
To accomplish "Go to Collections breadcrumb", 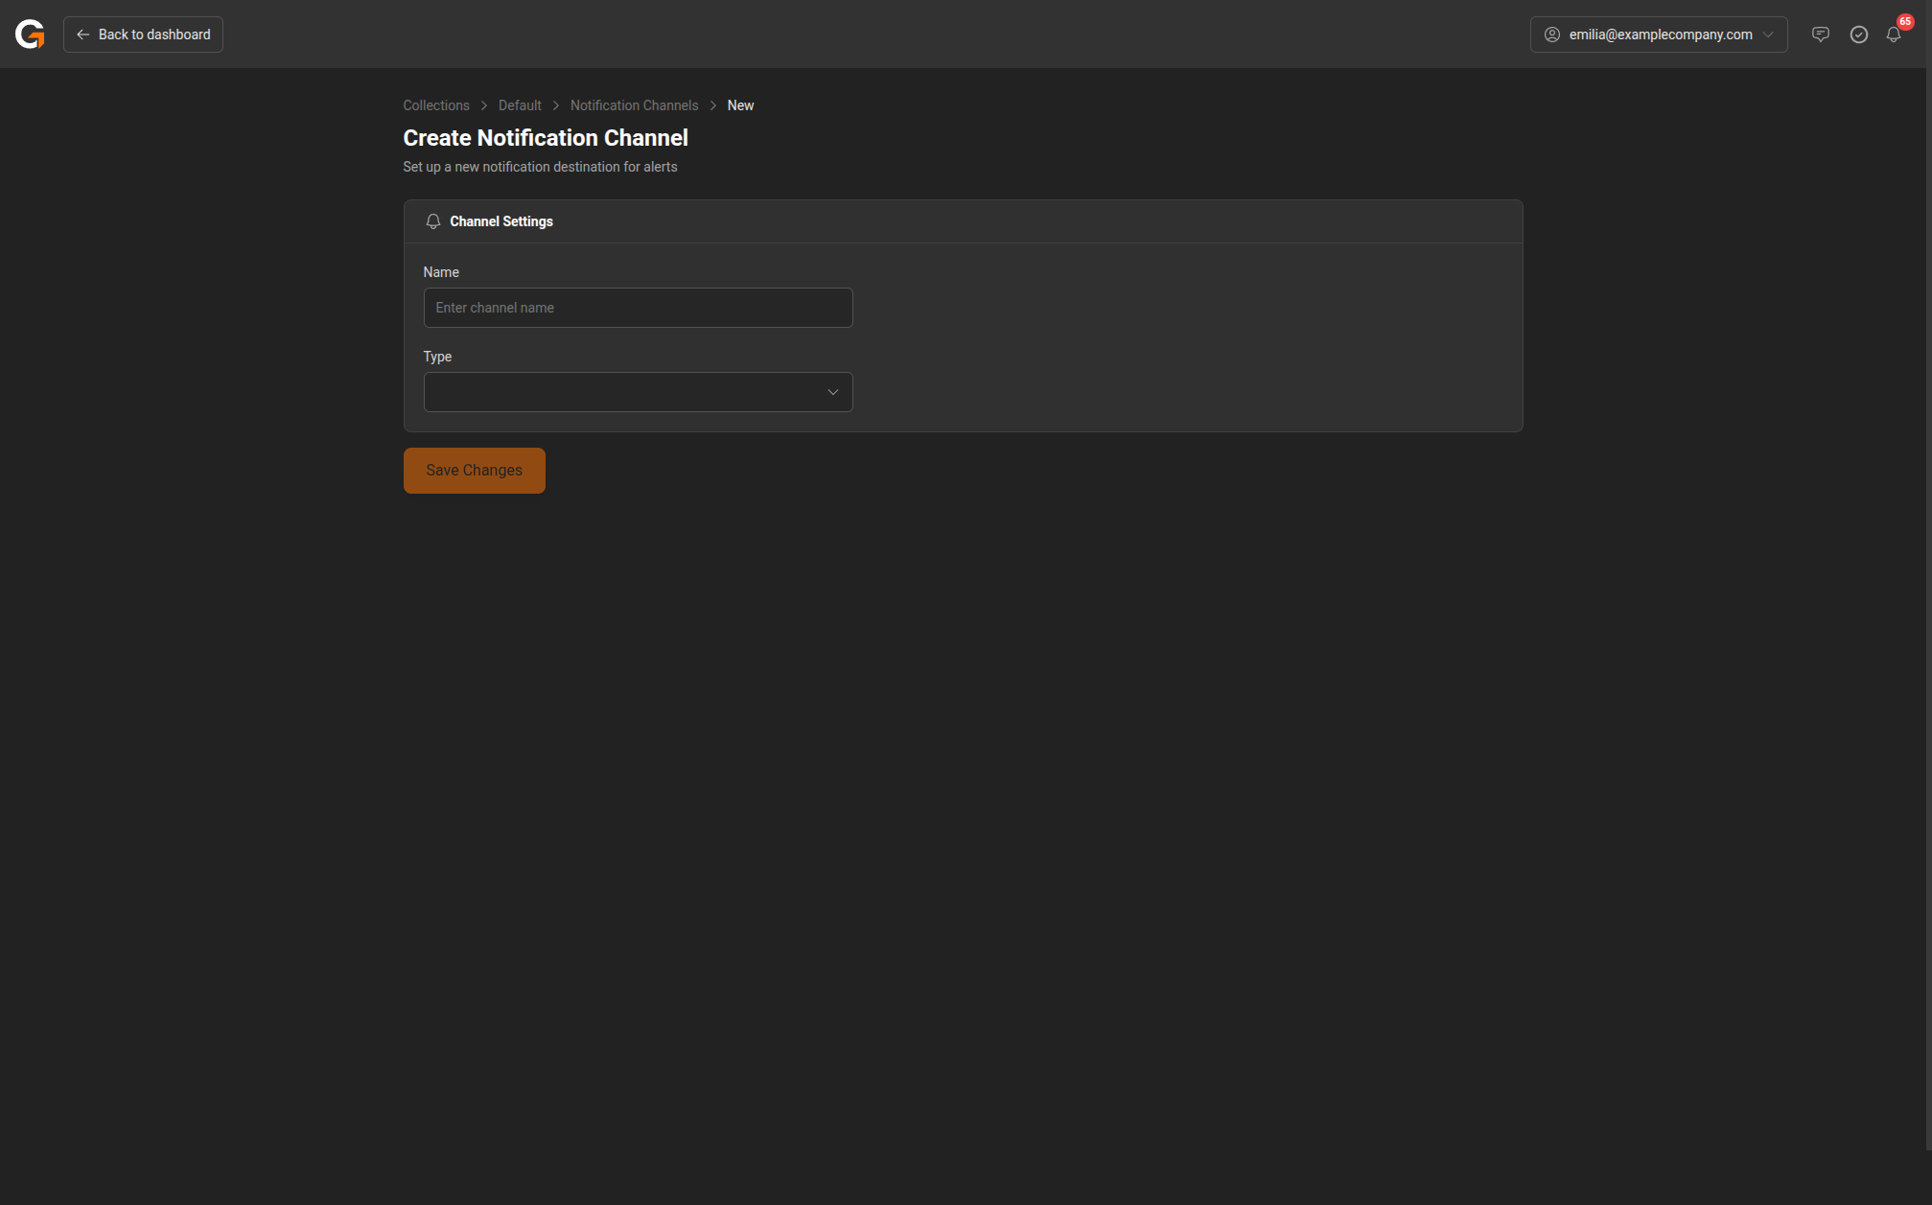I will pos(436,105).
